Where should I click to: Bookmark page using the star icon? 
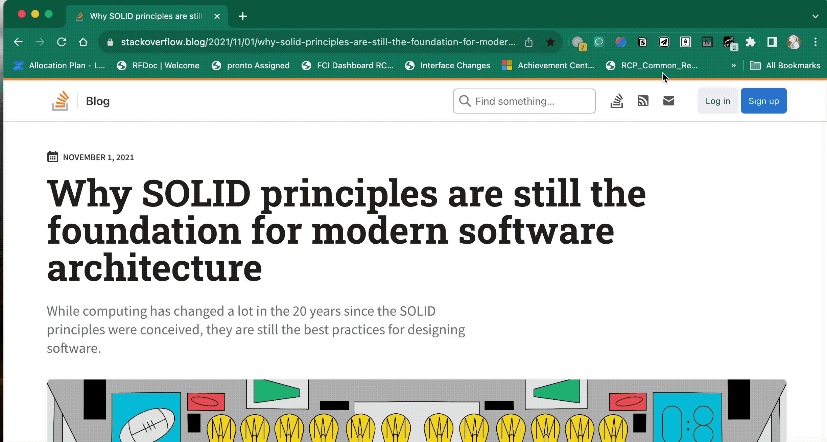point(550,42)
